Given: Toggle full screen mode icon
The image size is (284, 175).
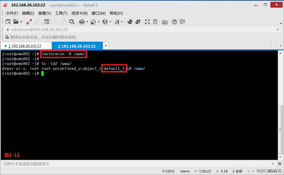Looking at the screenshot, I should tap(147, 22).
